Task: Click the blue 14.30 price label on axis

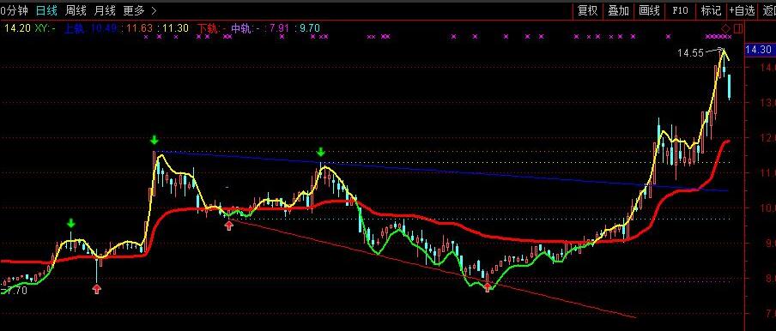Action: point(759,50)
